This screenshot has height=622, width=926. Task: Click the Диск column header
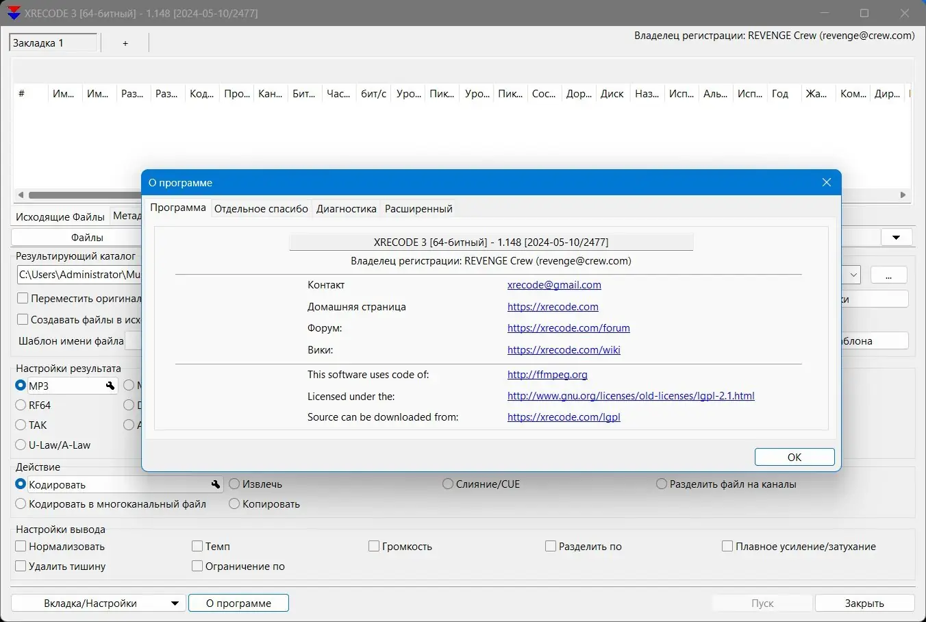(x=612, y=94)
